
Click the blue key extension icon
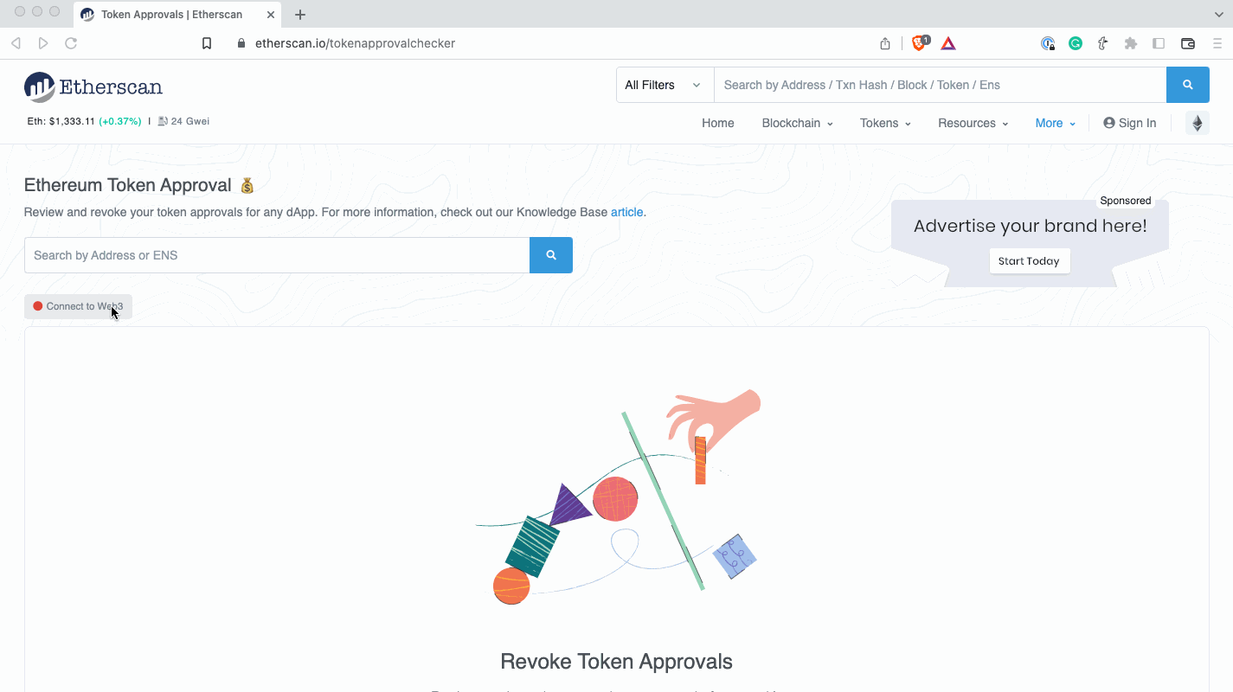pyautogui.click(x=1048, y=43)
